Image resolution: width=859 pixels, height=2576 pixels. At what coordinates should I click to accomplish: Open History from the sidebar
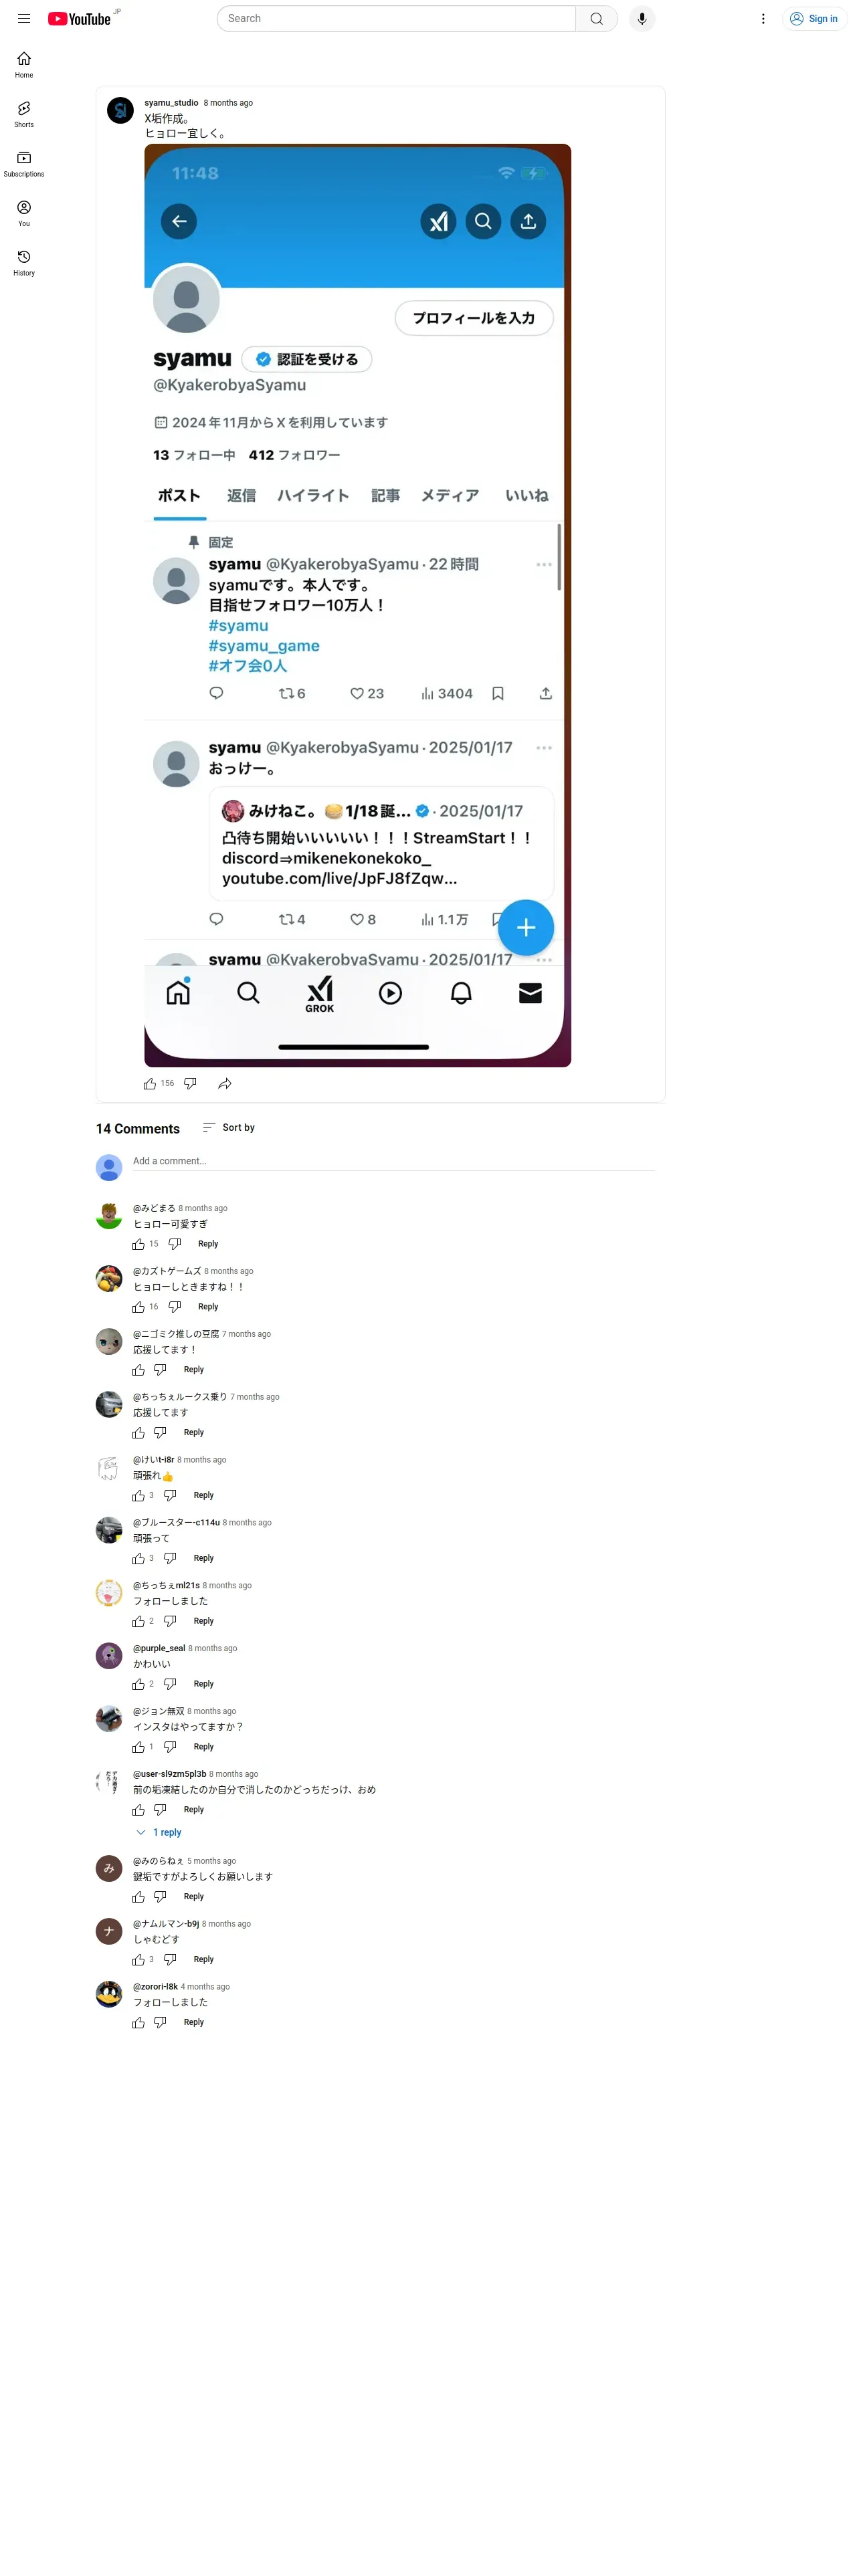pyautogui.click(x=24, y=262)
